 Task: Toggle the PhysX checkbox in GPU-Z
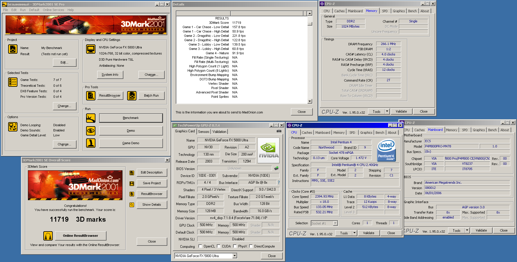coord(235,246)
